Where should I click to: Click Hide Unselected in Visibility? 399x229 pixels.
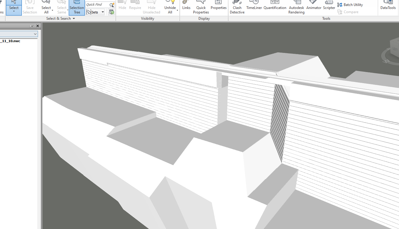[152, 7]
